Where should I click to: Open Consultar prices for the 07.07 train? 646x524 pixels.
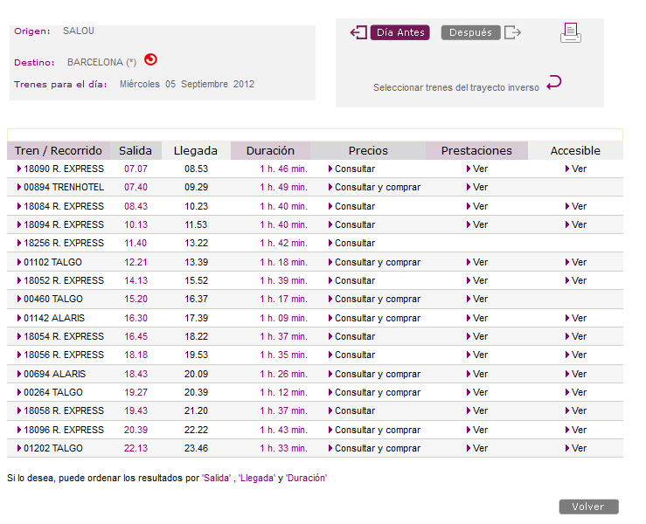click(351, 169)
